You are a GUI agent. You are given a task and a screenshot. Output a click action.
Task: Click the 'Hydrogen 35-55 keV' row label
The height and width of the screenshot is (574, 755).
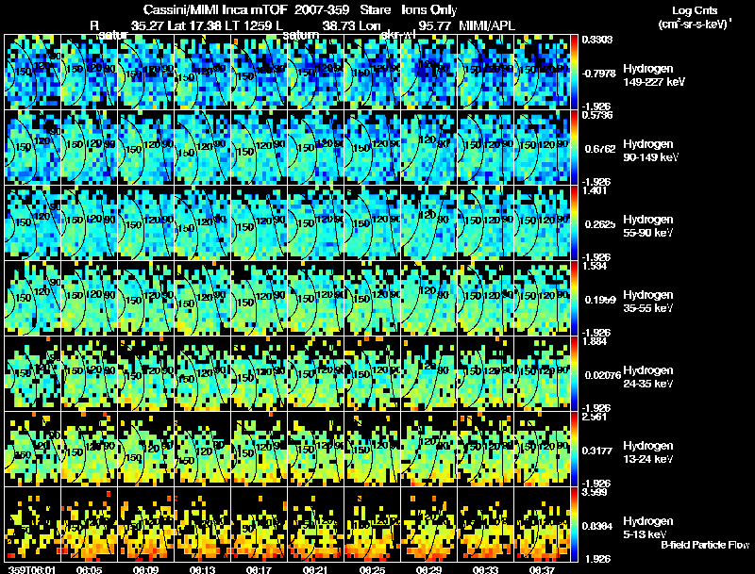coord(648,302)
